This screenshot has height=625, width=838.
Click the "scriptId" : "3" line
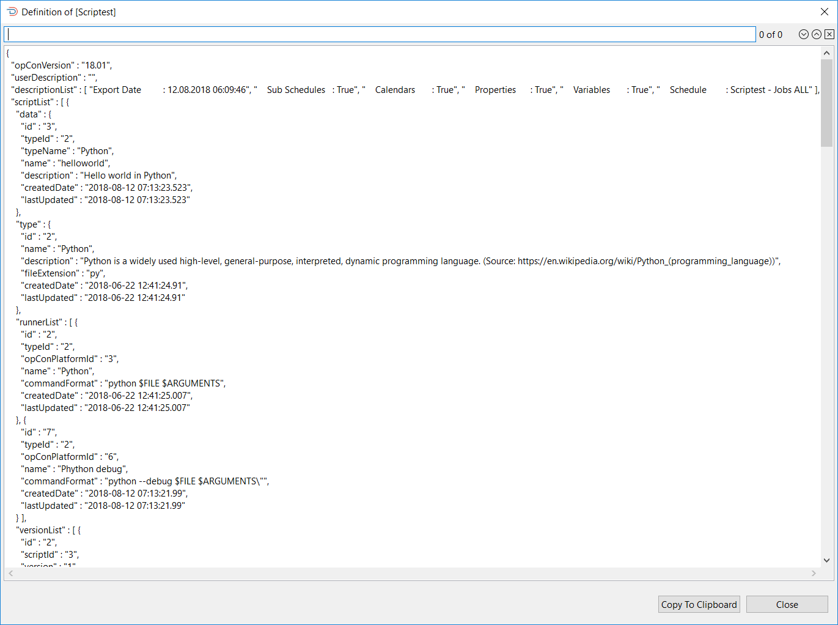[x=50, y=555]
